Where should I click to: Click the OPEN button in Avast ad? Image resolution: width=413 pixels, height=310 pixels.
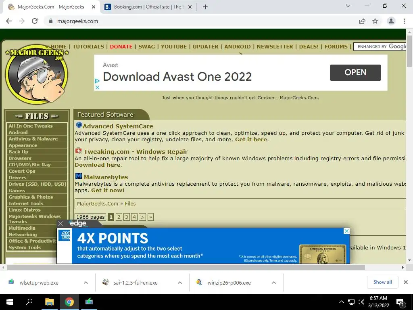[x=355, y=73]
